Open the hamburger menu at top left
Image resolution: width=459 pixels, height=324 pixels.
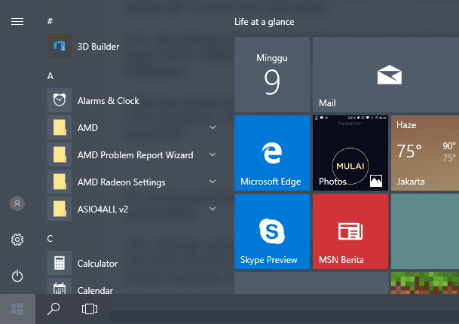(x=17, y=21)
